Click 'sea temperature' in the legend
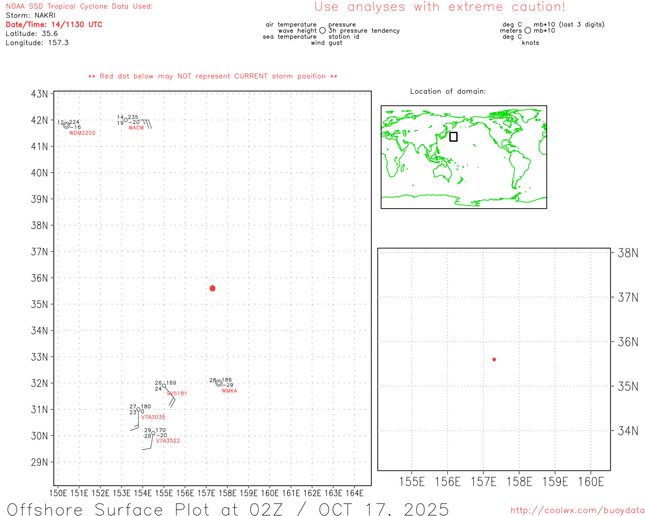Image resolution: width=645 pixels, height=516 pixels. point(290,37)
